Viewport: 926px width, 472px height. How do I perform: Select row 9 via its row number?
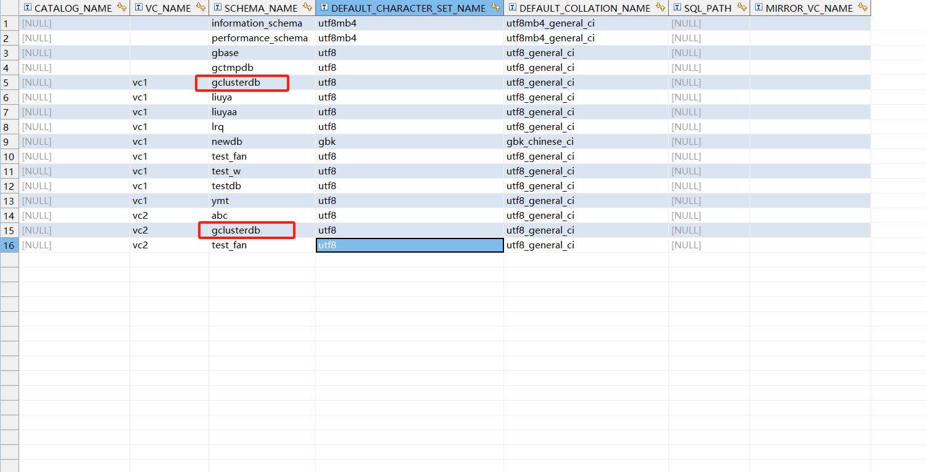pos(9,142)
